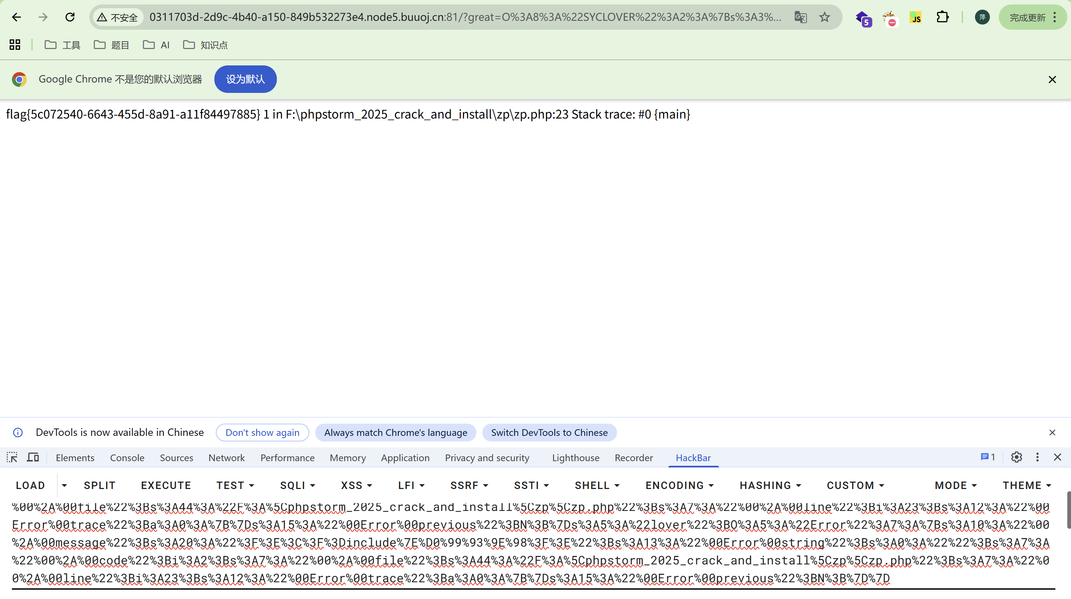Open the DevTools settings gear
The width and height of the screenshot is (1071, 599).
[x=1016, y=457]
